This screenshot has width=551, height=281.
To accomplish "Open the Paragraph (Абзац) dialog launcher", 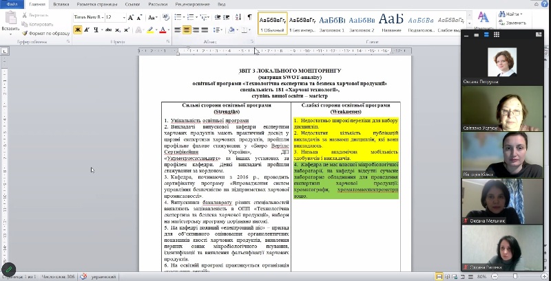I will (x=252, y=42).
